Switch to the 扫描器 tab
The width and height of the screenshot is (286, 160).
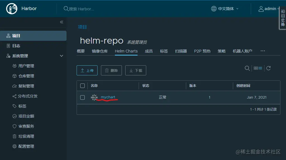pyautogui.click(x=181, y=51)
